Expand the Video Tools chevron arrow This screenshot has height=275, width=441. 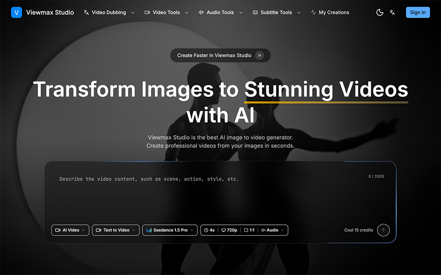[187, 13]
